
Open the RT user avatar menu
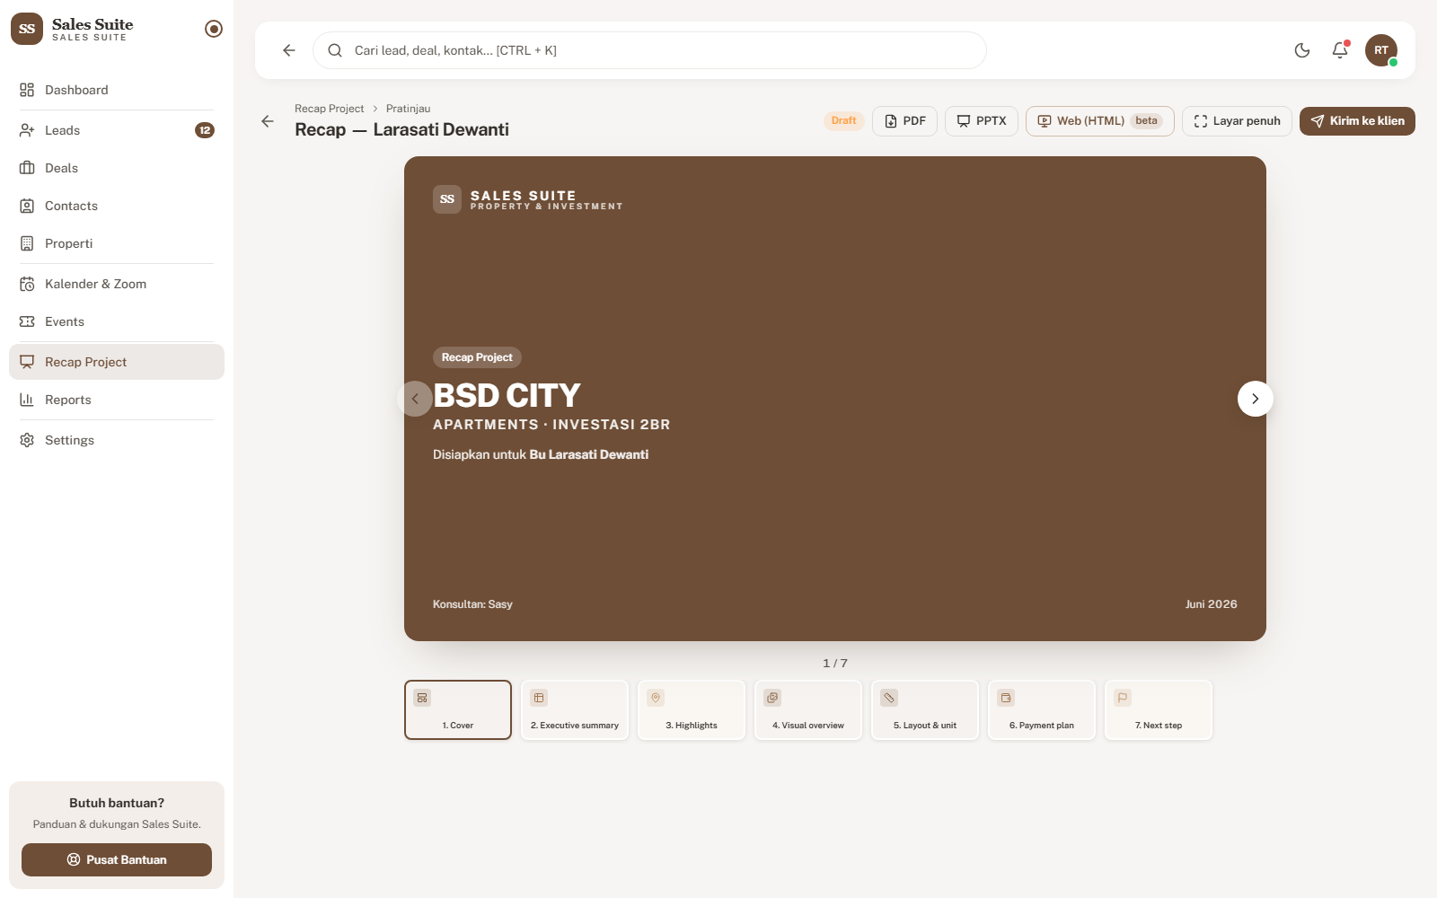1381,50
